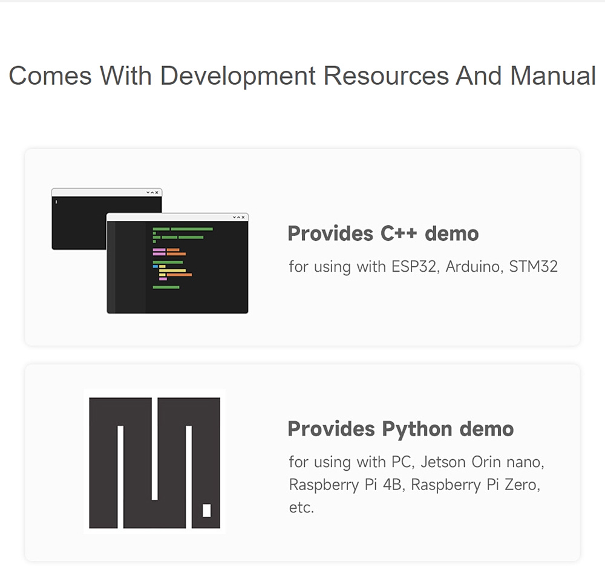Open the "Provides Python demo" heading
605x579 pixels.
pos(400,429)
